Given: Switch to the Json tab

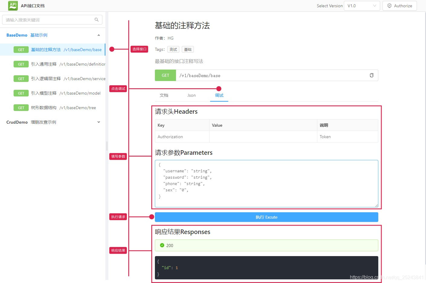Looking at the screenshot, I should (x=191, y=95).
